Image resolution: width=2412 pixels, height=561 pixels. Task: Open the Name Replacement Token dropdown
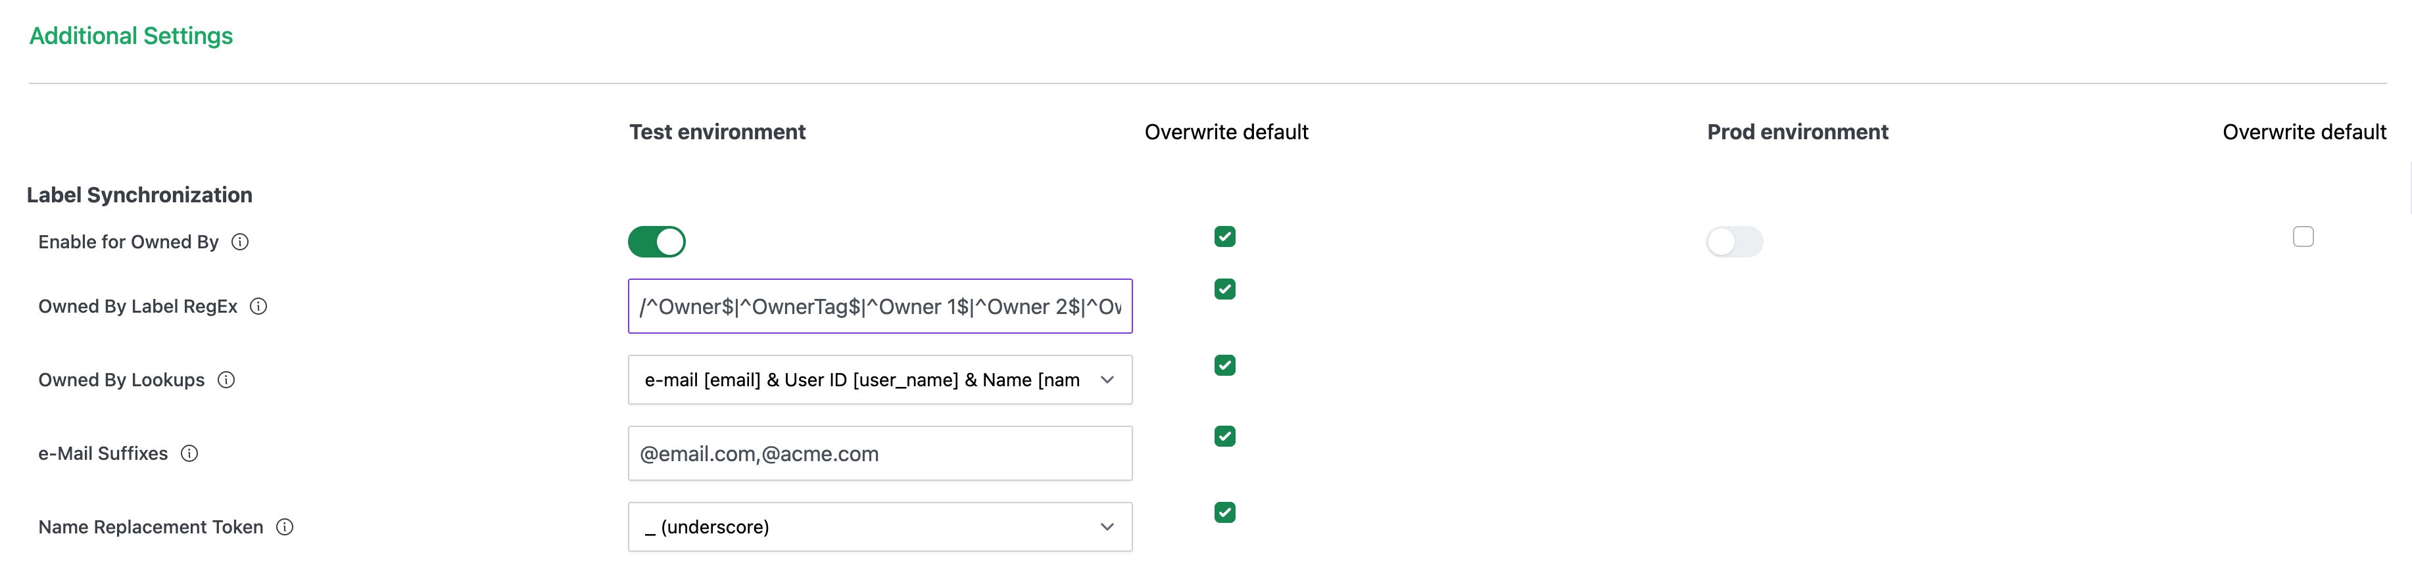click(880, 527)
